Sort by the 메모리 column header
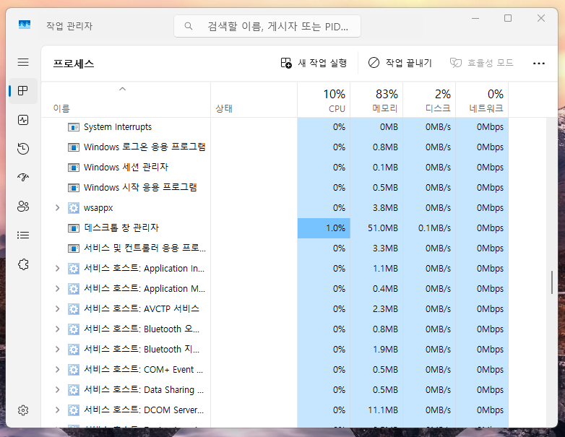The height and width of the screenshot is (437, 565). [376, 100]
